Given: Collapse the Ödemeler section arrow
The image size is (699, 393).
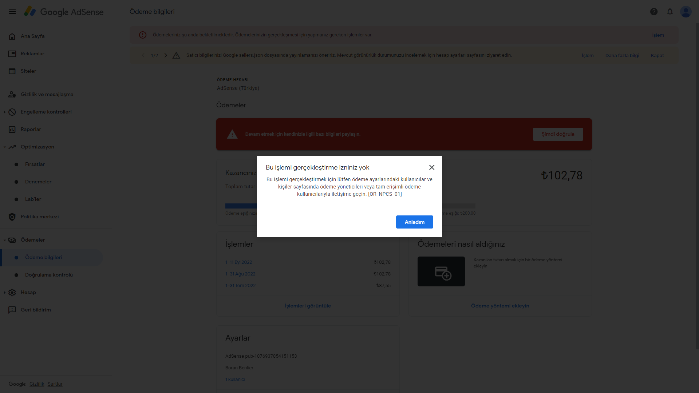Looking at the screenshot, I should pyautogui.click(x=5, y=240).
